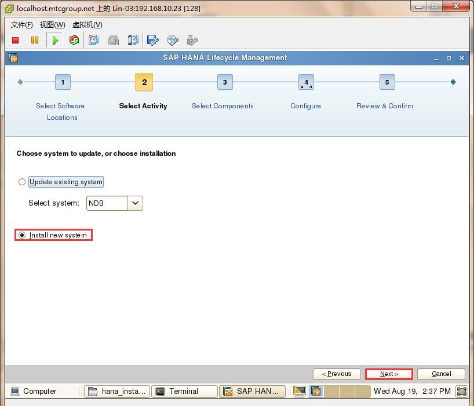The width and height of the screenshot is (474, 406).
Task: Click step 5 box
Action: point(387,82)
